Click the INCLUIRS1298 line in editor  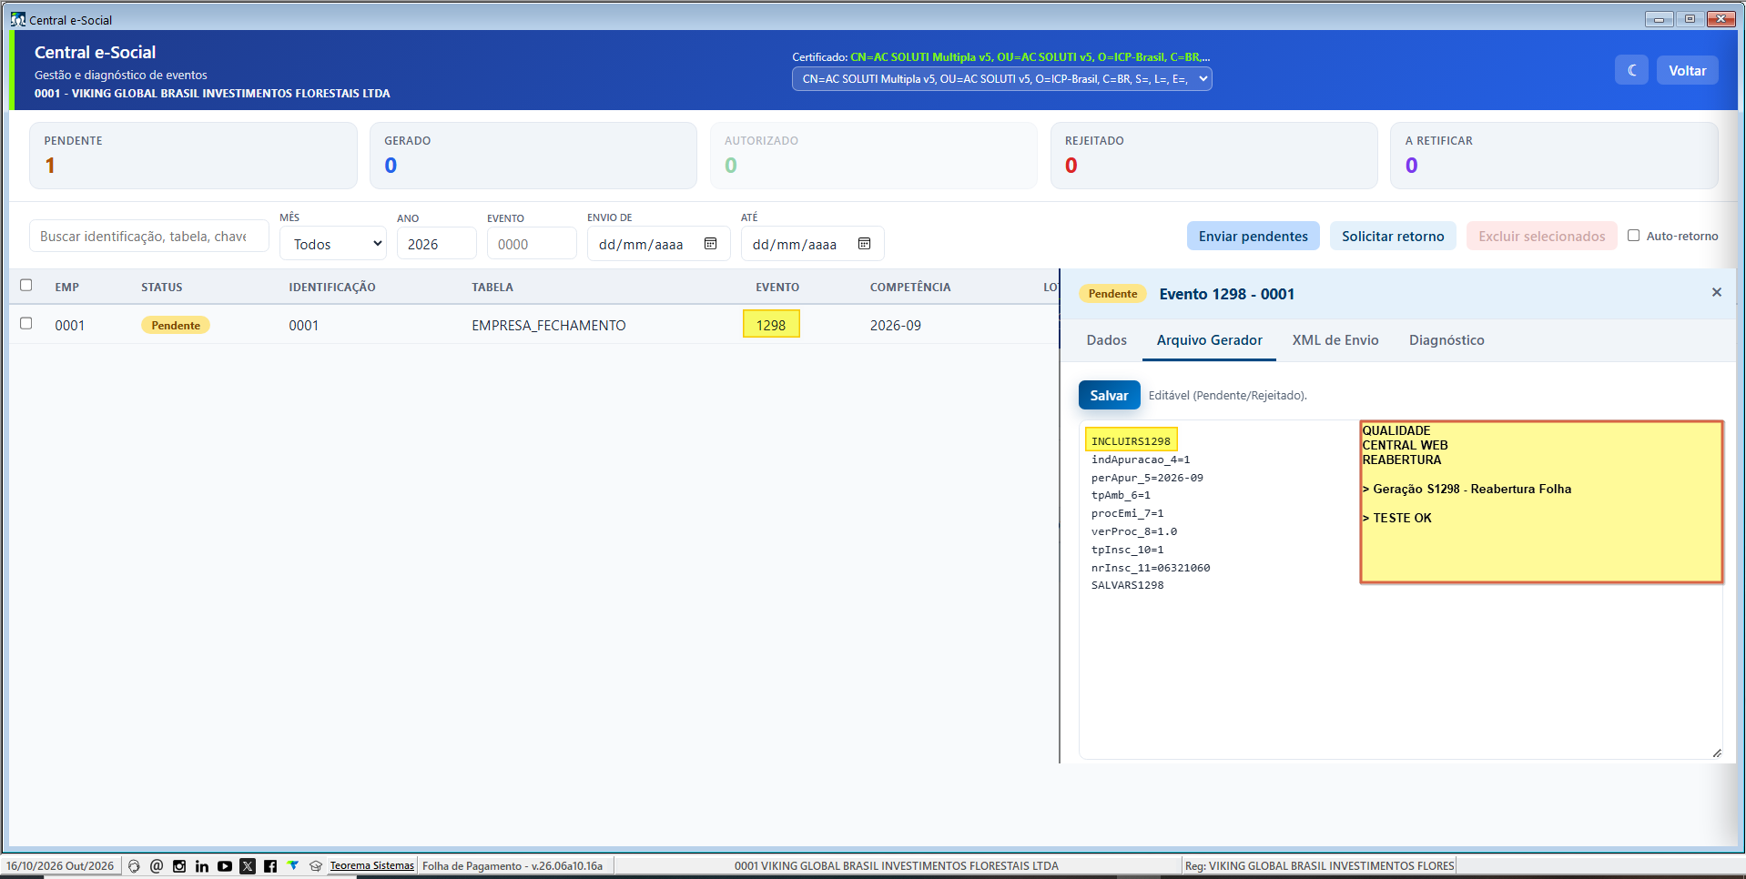tap(1131, 441)
